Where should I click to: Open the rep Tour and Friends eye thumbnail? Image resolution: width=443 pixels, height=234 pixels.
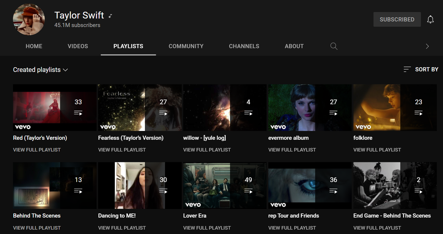[310, 186]
